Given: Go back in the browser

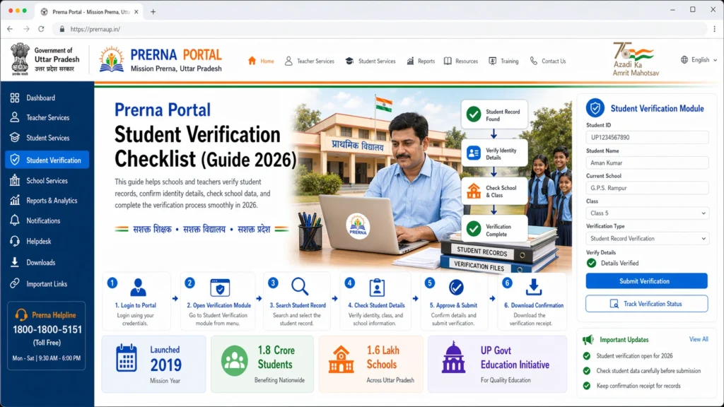Looking at the screenshot, I should (x=10, y=29).
